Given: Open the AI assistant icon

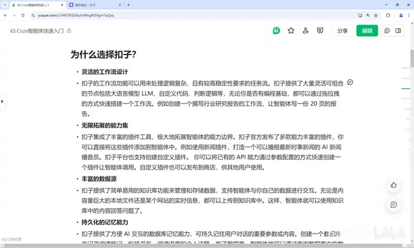Looking at the screenshot, I should [276, 31].
